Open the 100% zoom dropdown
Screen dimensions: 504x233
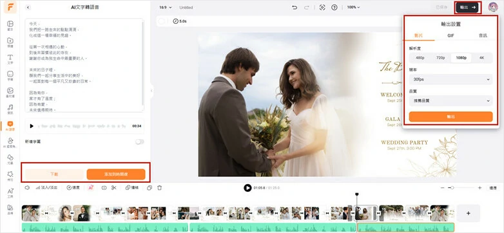[x=353, y=7]
